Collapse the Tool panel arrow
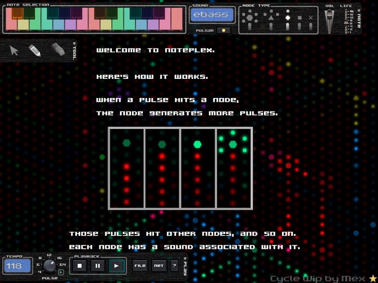378x283 pixels. pyautogui.click(x=74, y=44)
